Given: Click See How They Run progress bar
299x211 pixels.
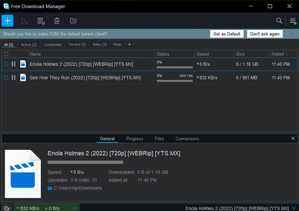Looking at the screenshot, I should click(x=175, y=81).
